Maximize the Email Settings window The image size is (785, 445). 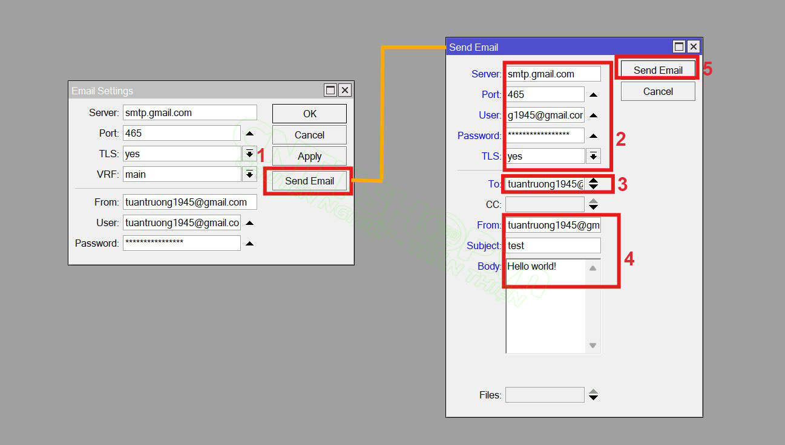[330, 90]
